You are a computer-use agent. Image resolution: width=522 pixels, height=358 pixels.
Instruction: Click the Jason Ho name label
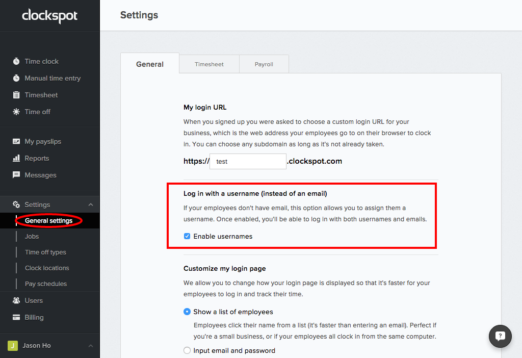click(x=37, y=346)
